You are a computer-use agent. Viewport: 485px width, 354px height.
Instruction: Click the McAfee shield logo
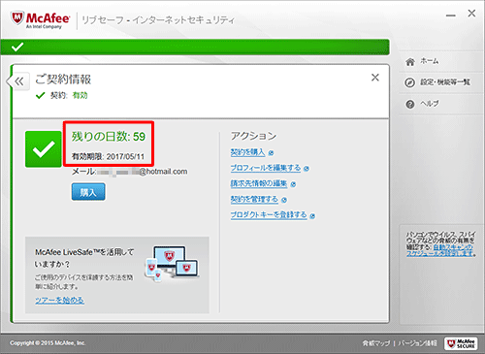[x=17, y=17]
